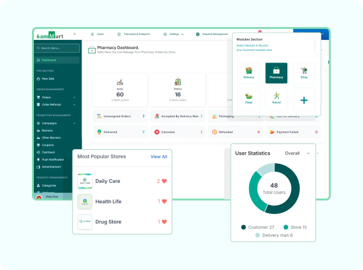The height and width of the screenshot is (270, 363).
Task: Click the Delivered status icon
Action: [x=99, y=132]
